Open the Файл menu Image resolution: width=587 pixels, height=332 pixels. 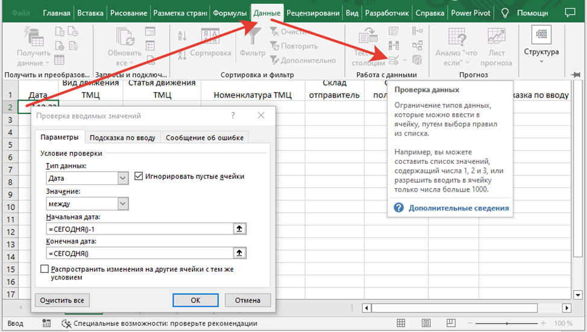pyautogui.click(x=20, y=13)
